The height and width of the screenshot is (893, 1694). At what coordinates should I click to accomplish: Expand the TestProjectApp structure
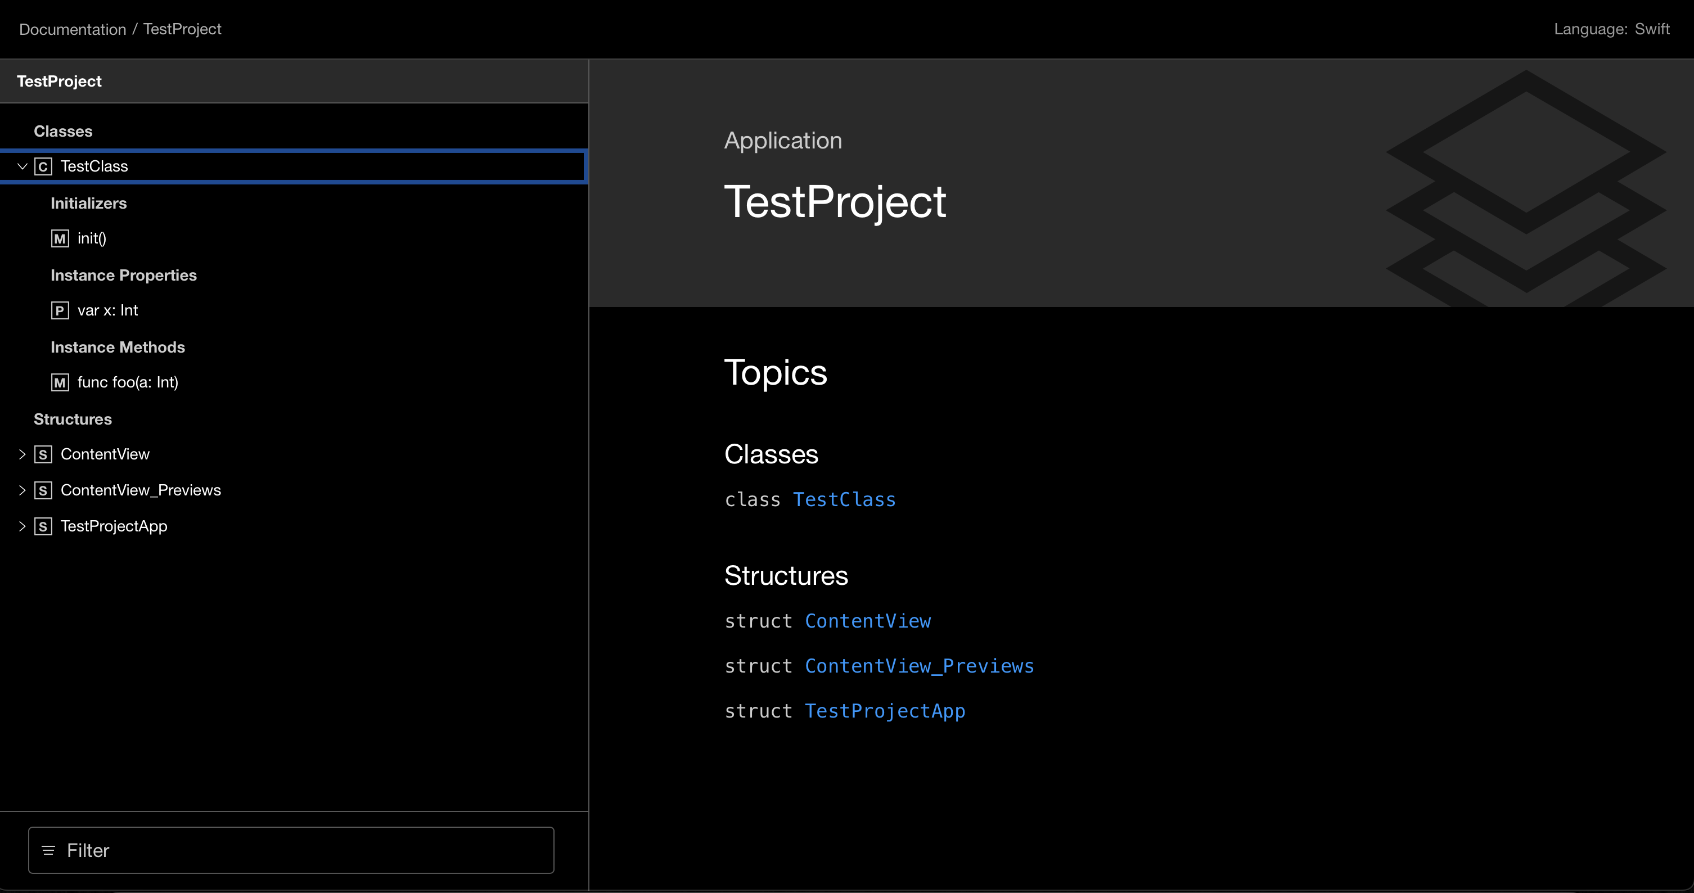[x=24, y=525]
